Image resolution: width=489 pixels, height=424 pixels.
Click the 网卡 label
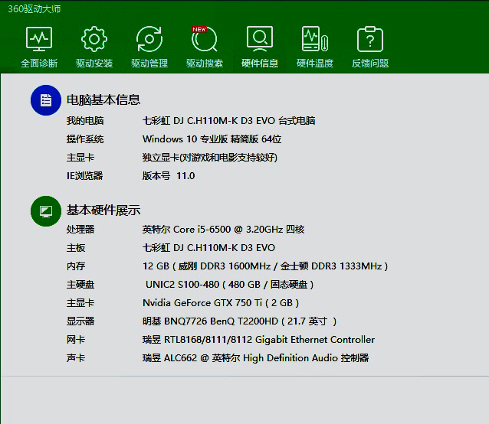point(76,340)
